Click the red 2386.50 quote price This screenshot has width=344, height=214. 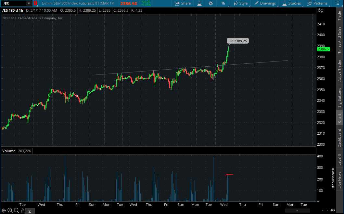click(x=129, y=4)
